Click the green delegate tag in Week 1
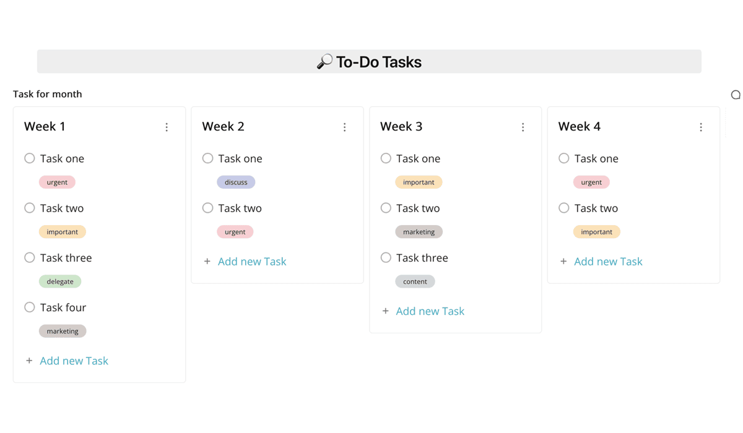Image resolution: width=743 pixels, height=433 pixels. click(x=60, y=281)
